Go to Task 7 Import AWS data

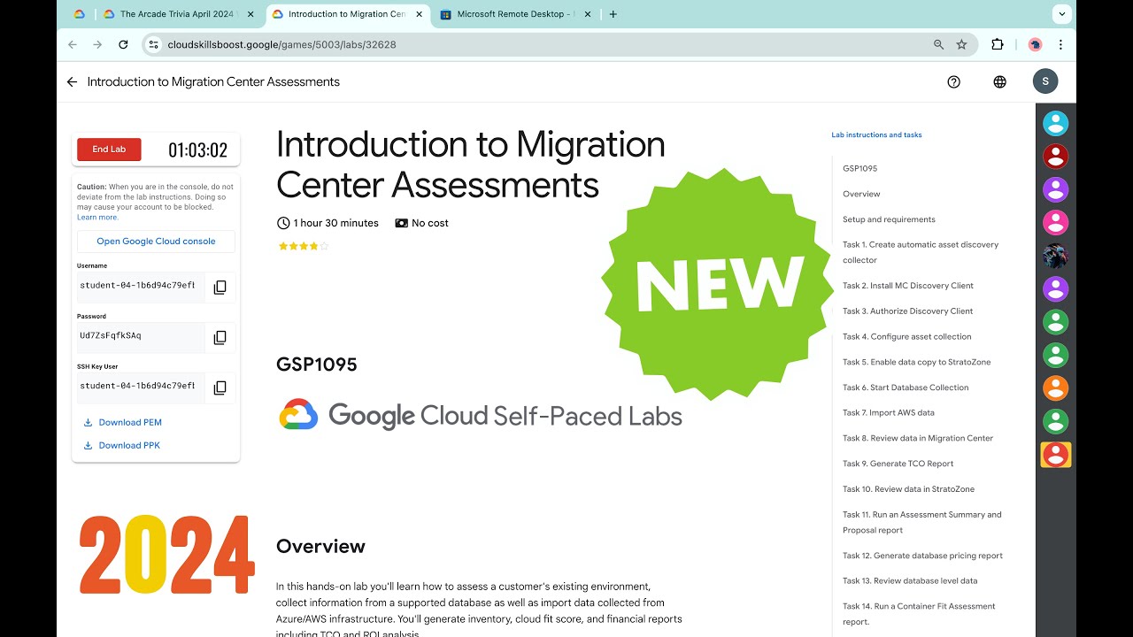pyautogui.click(x=889, y=413)
